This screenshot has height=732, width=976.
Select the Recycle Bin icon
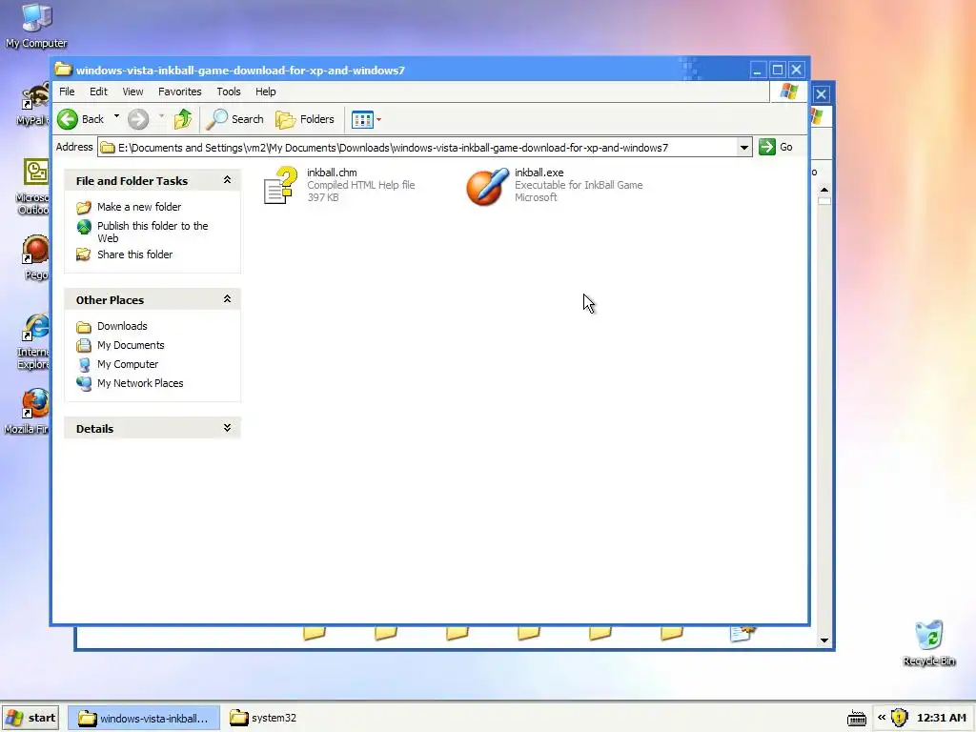point(929,643)
